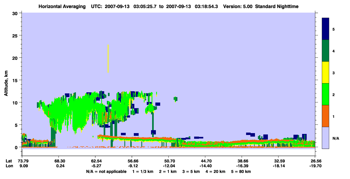Click the 'Lat' row label
This screenshot has height=179, width=350.
(x=9, y=161)
